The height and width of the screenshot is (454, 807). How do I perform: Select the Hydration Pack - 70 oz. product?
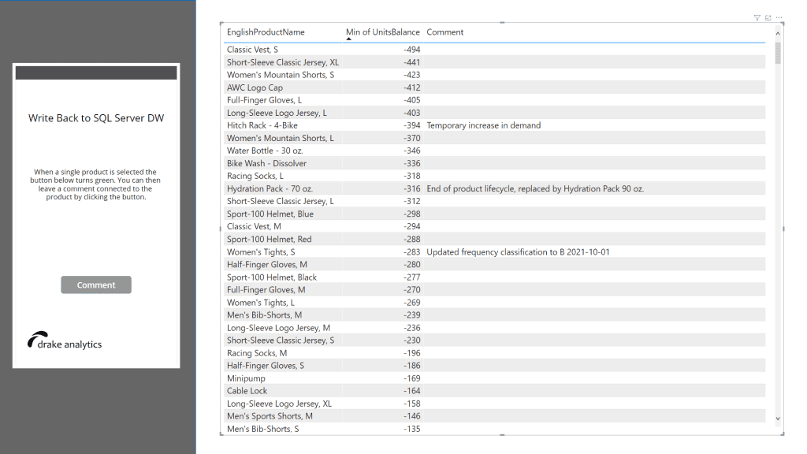270,188
